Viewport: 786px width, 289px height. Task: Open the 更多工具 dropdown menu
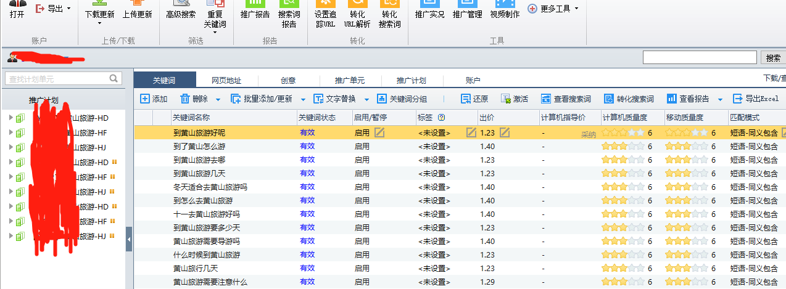553,9
